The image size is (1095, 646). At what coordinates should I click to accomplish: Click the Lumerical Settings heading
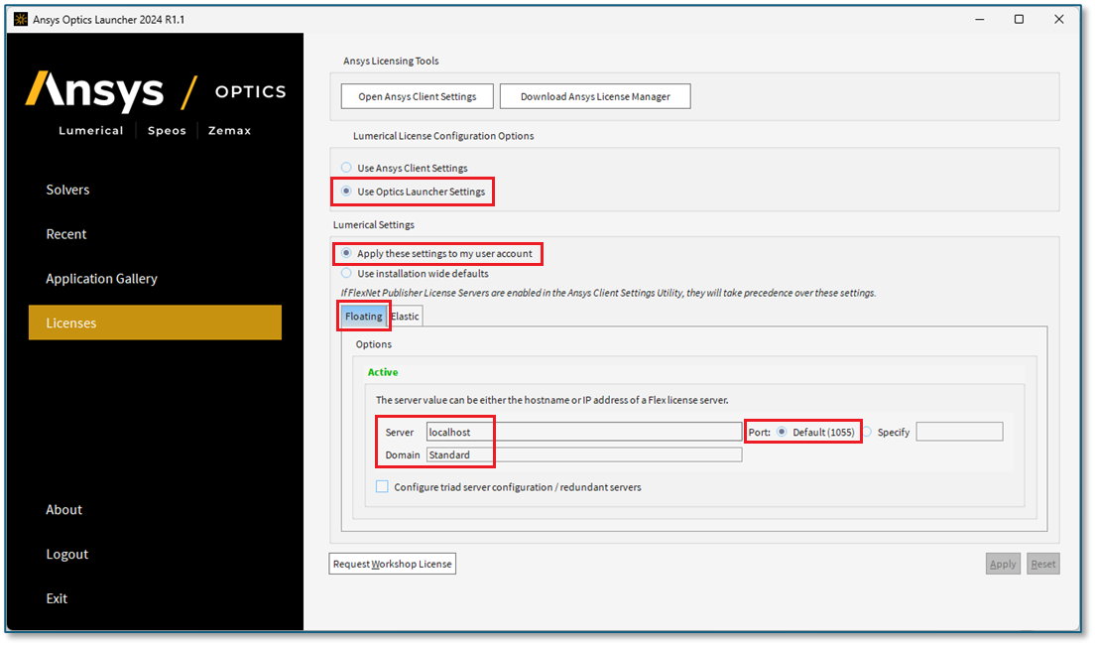[374, 225]
